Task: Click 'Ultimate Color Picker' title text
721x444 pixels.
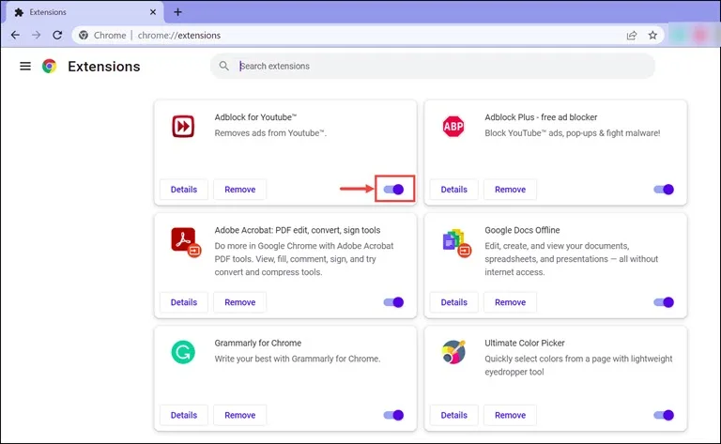Action: (524, 343)
